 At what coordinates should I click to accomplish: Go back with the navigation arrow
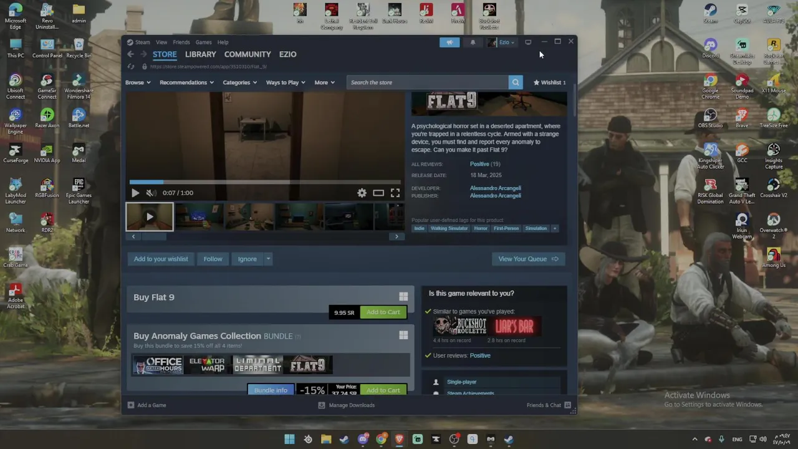(131, 54)
